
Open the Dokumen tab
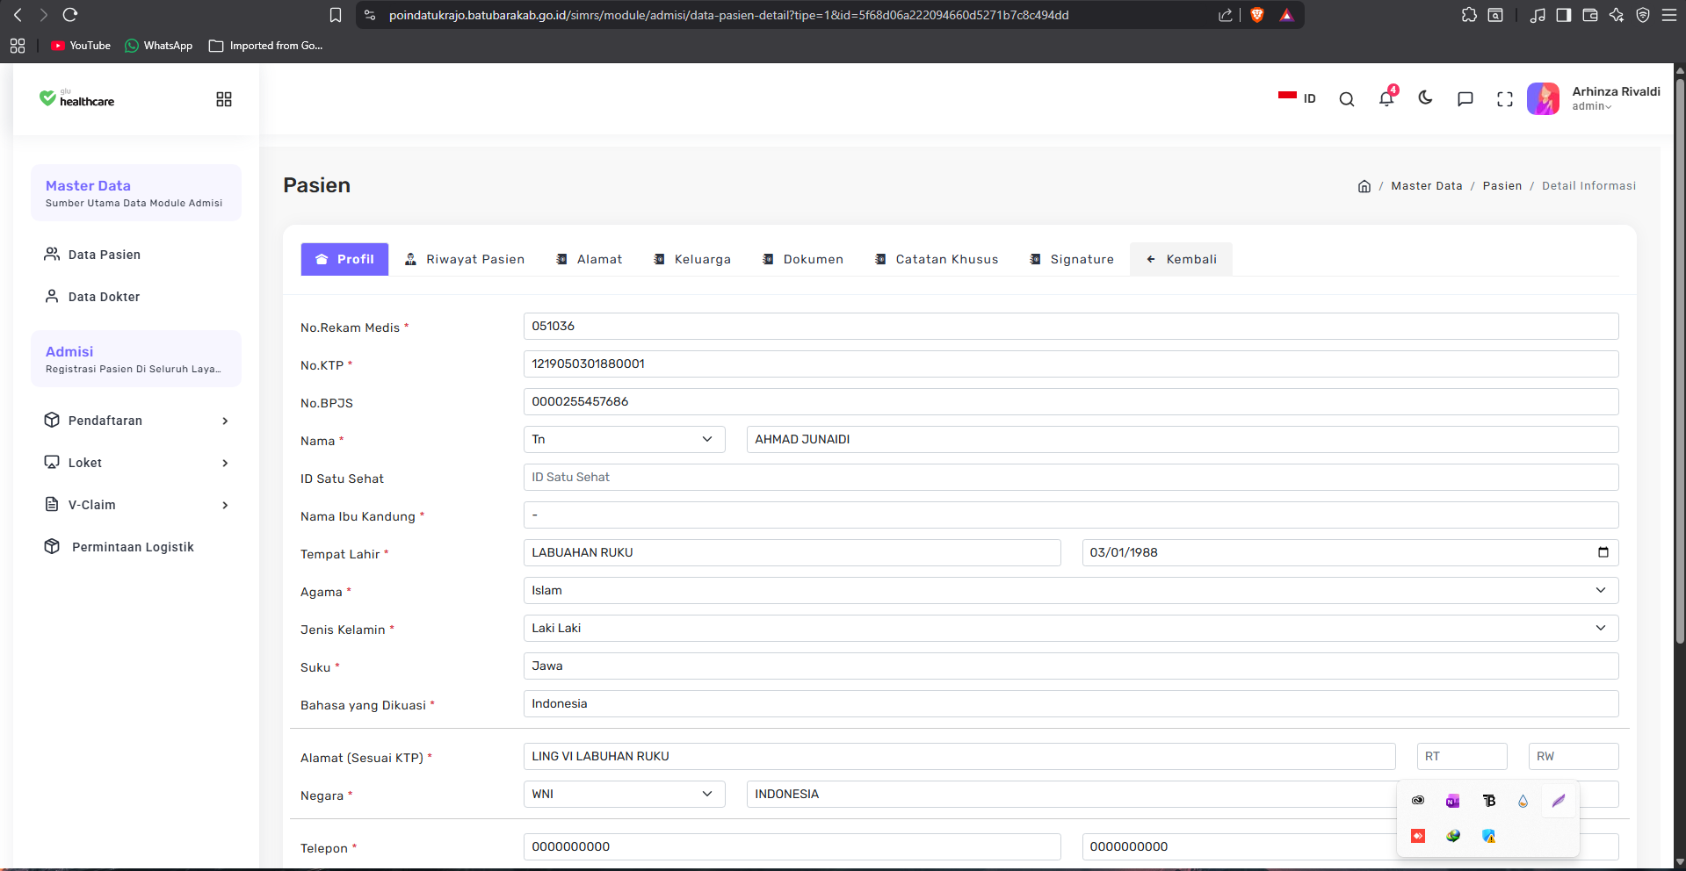click(803, 259)
